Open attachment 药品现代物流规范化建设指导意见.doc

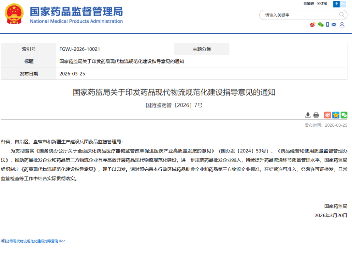pos(36,241)
